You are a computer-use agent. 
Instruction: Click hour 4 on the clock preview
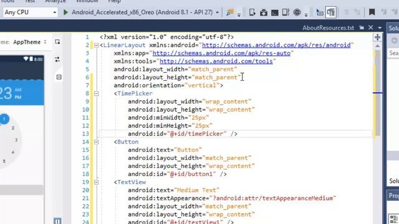[x=12, y=152]
